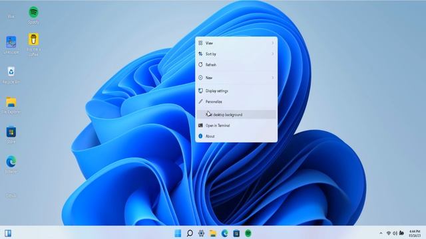Open the Widgets panel on taskbar

point(8,233)
